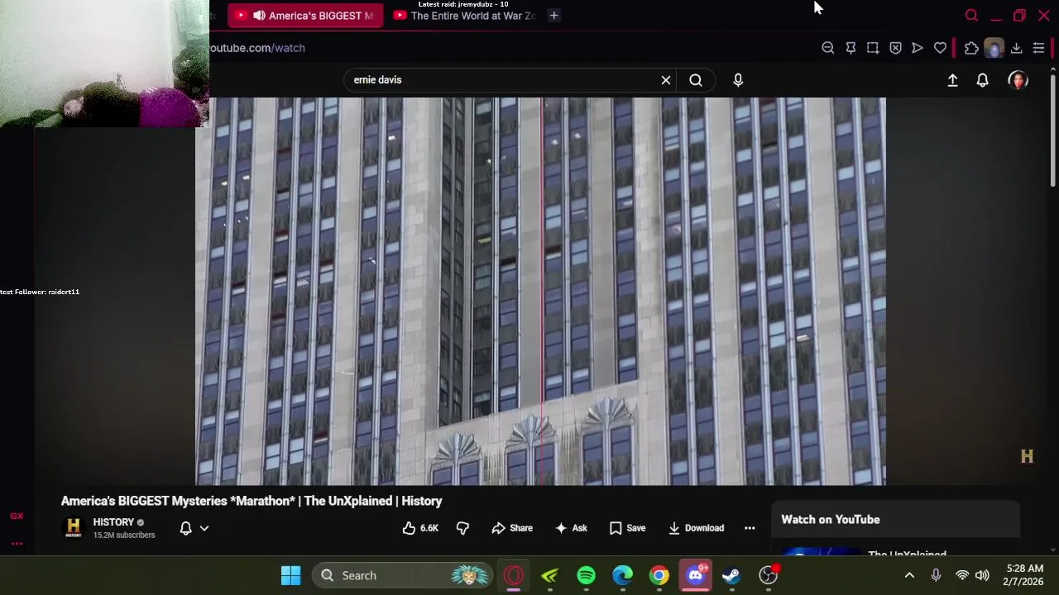
Task: Open the Easy Setup sliders icon
Action: point(1038,48)
